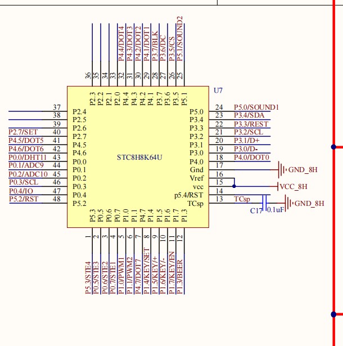343x346 pixels.
Task: Click the p5.4/RST pin name inside the chip
Action: point(189,195)
